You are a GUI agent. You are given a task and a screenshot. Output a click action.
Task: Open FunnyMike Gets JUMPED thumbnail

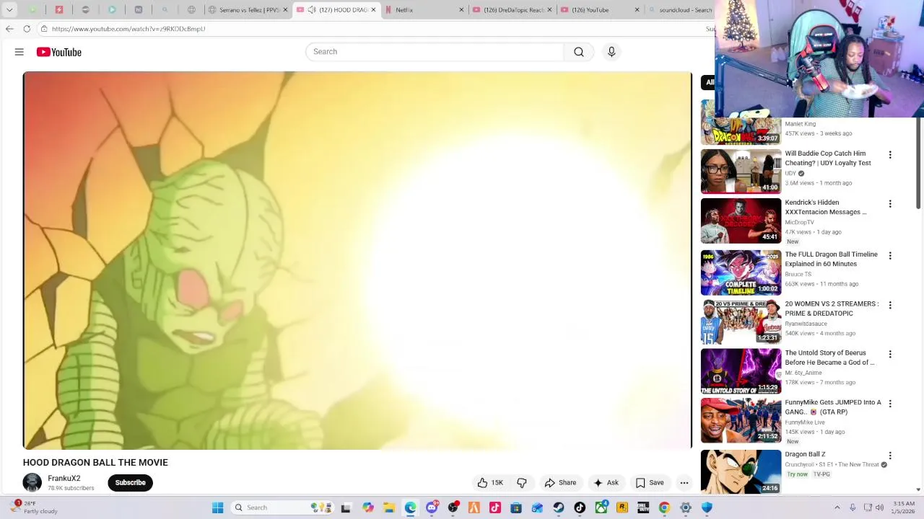[741, 420]
